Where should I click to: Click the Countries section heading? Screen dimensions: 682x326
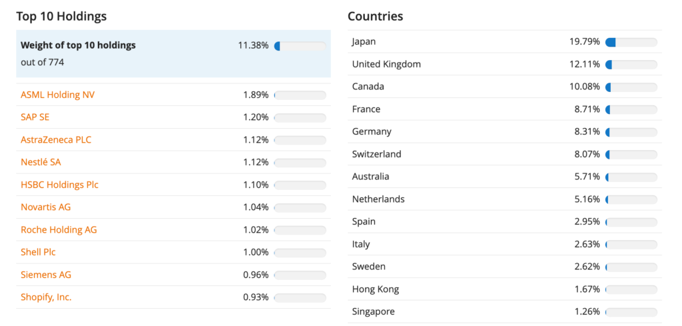pos(375,16)
